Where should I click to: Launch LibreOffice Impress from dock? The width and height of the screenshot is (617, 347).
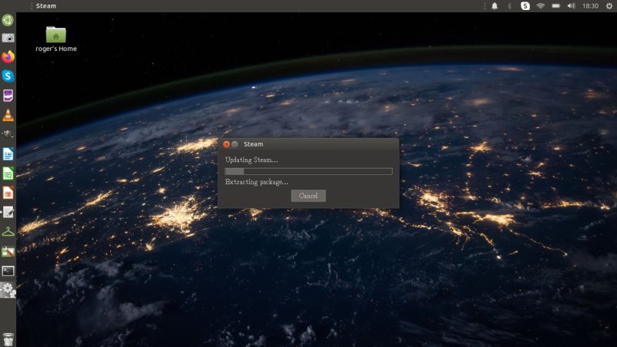(x=8, y=193)
